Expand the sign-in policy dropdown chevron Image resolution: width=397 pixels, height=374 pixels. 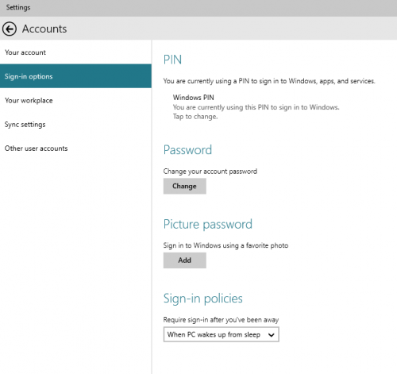click(x=271, y=335)
